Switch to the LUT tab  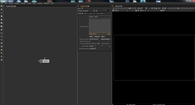[x=94, y=14]
